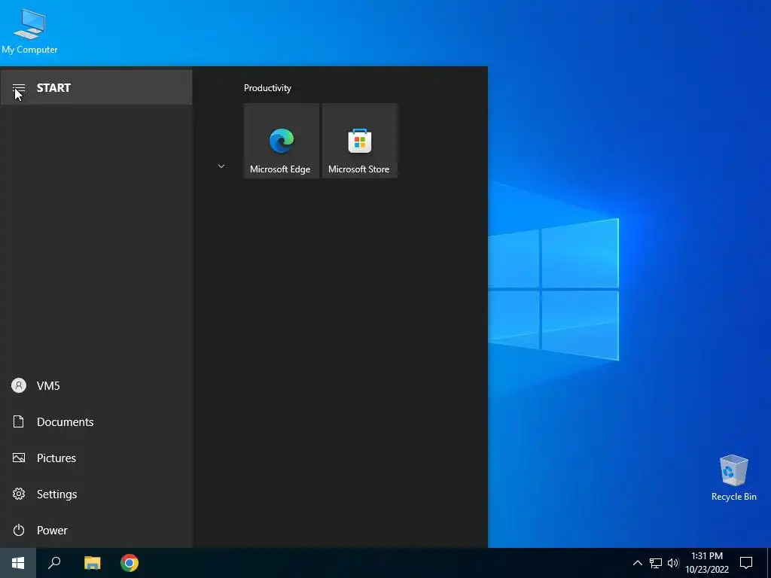Open the Power options menu

click(x=96, y=531)
